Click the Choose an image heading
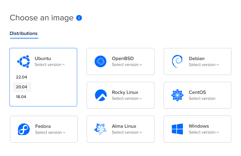Image resolution: width=241 pixels, height=156 pixels. click(42, 18)
